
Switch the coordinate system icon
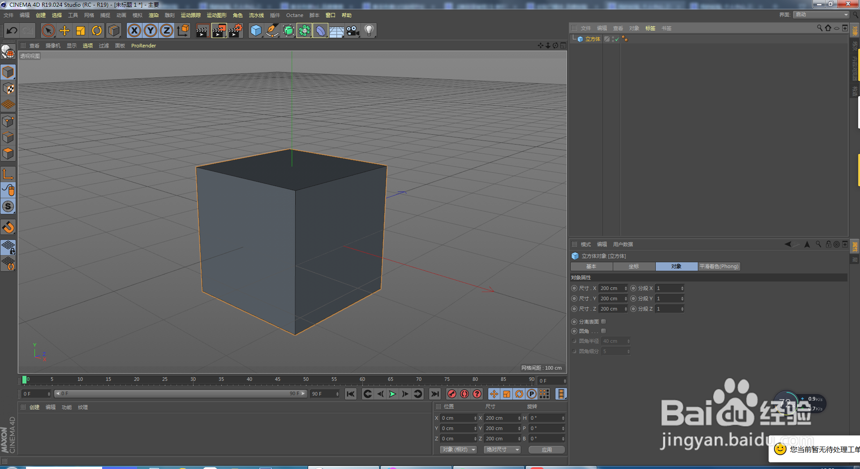click(x=183, y=30)
